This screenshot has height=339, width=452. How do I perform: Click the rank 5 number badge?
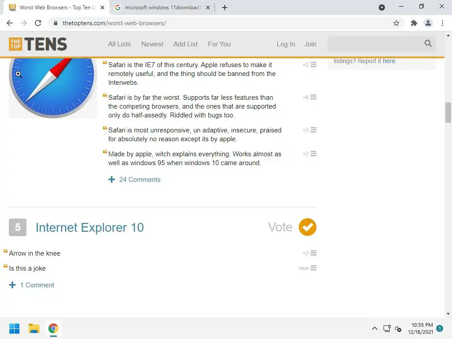(18, 227)
